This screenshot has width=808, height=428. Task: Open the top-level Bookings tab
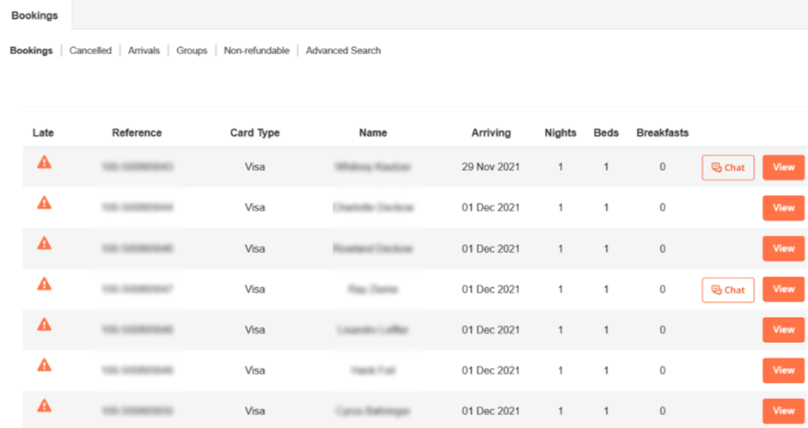(x=34, y=15)
